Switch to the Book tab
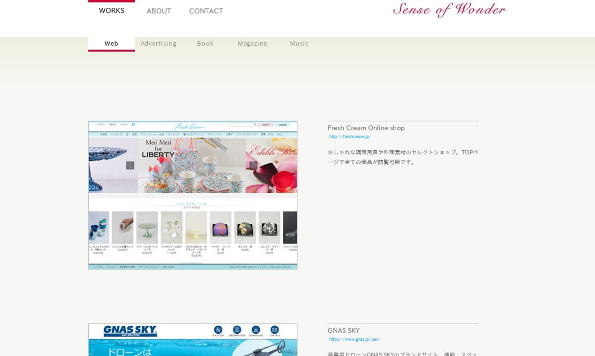The width and height of the screenshot is (595, 356). 205,44
